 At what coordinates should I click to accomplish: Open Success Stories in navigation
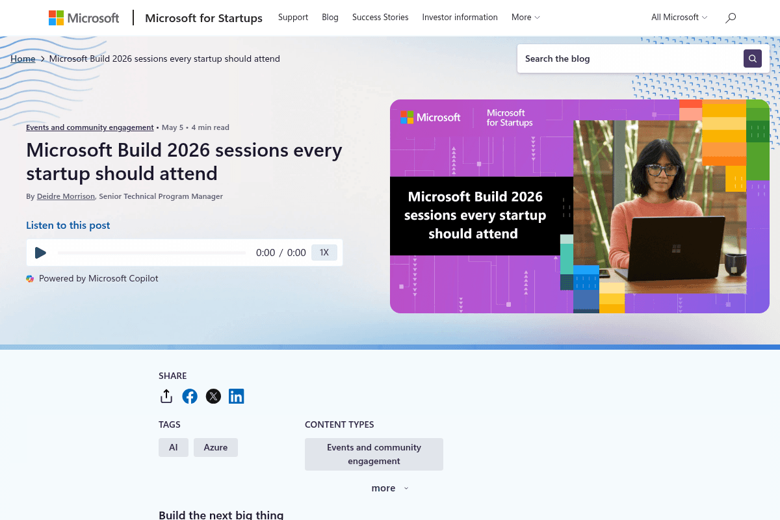[x=380, y=18]
